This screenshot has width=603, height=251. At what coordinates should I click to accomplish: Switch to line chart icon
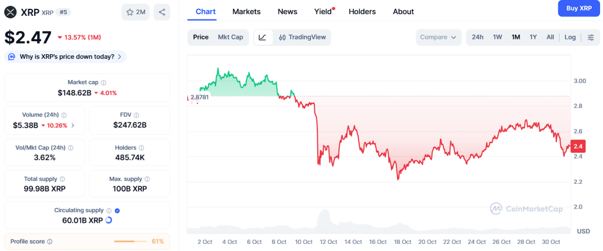point(262,37)
